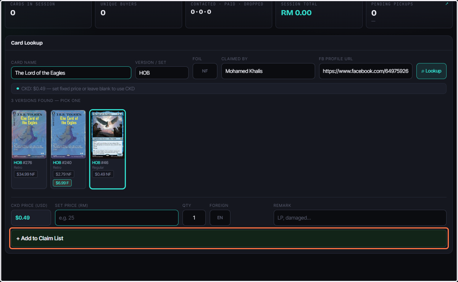Toggle the EN foreign language button
Image resolution: width=458 pixels, height=282 pixels.
[220, 218]
